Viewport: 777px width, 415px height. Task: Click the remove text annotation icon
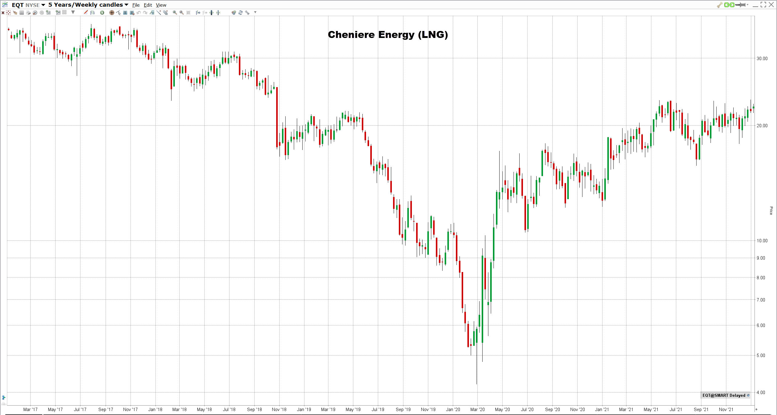[x=132, y=13]
